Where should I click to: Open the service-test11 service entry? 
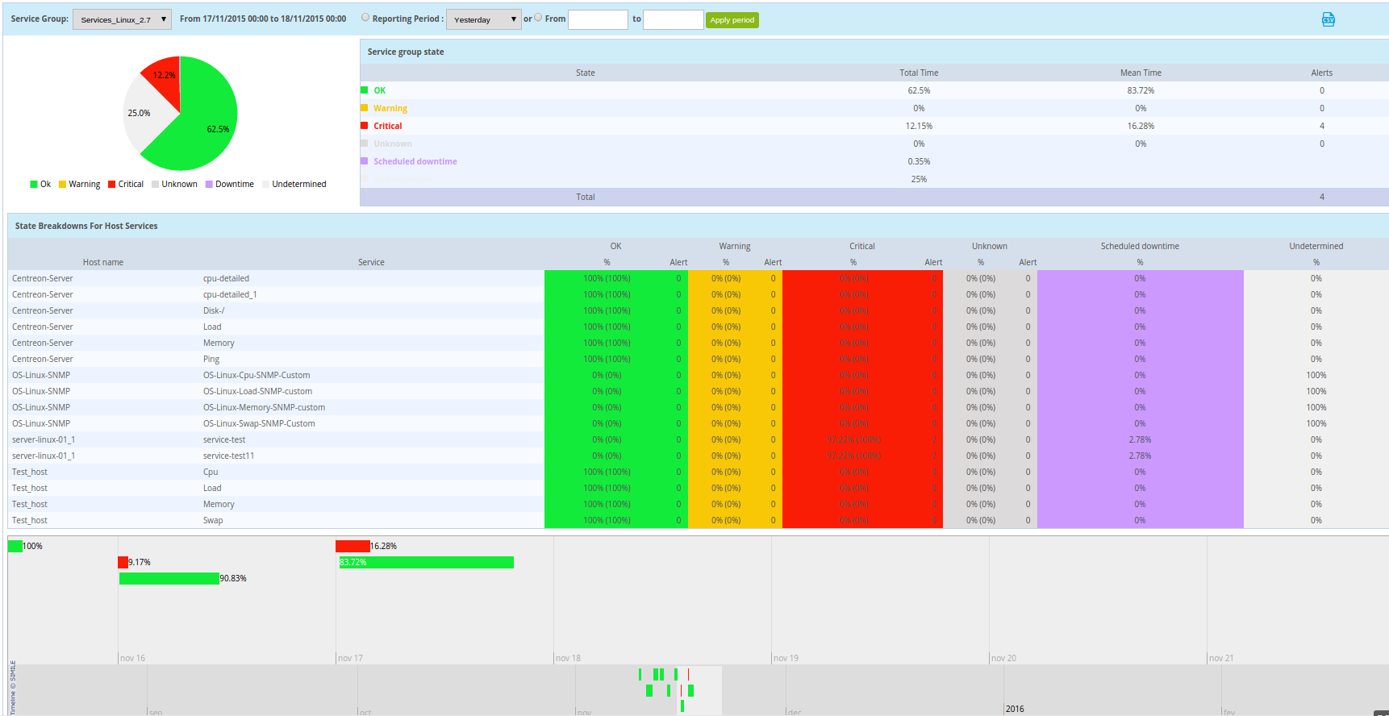coord(228,456)
